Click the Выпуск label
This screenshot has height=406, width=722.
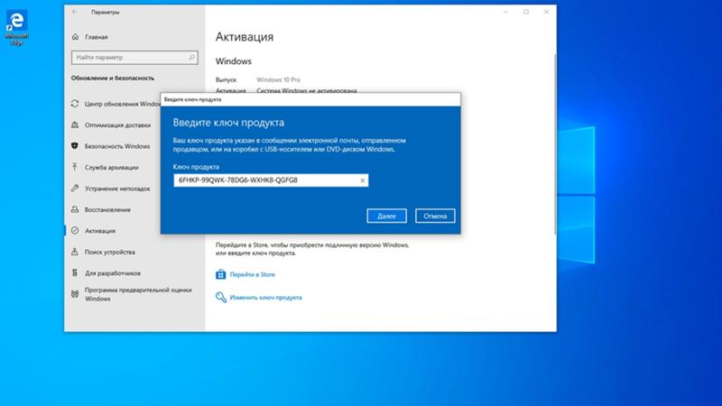click(x=226, y=79)
